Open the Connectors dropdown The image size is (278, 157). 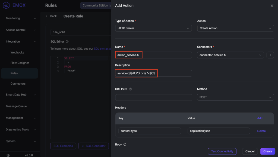click(230, 55)
